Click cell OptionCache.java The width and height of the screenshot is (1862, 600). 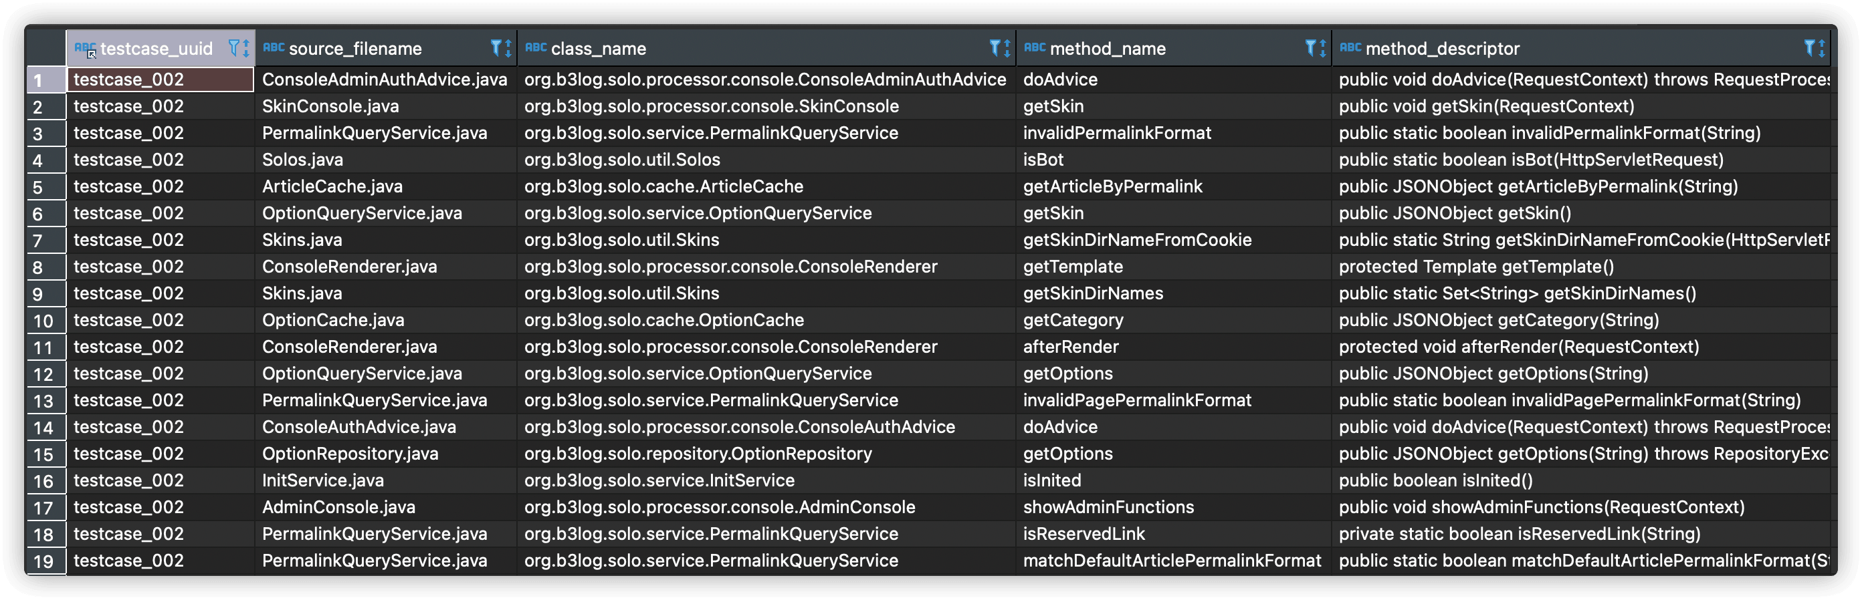point(385,320)
